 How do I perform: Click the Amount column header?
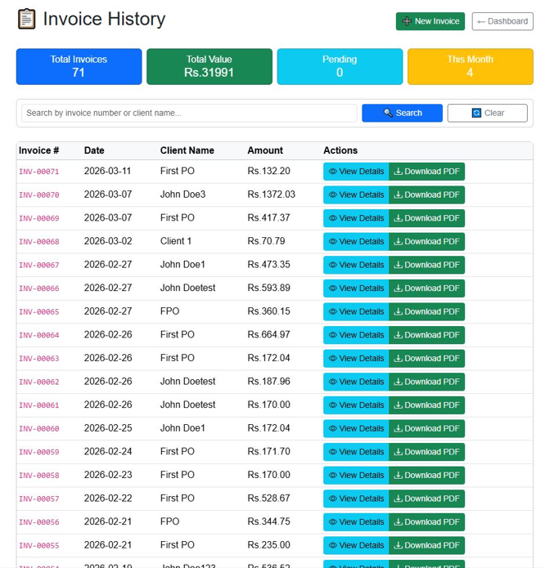coord(265,150)
